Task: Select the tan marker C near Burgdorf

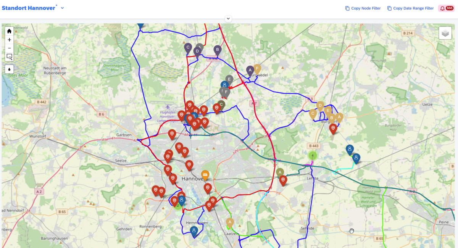Action: [313, 113]
